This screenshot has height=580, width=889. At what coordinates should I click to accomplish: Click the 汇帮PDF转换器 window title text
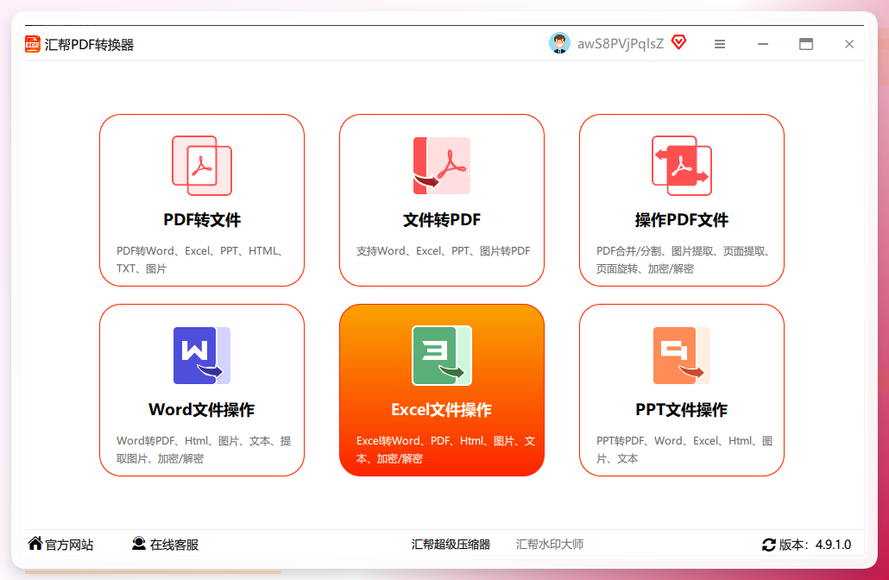coord(89,45)
